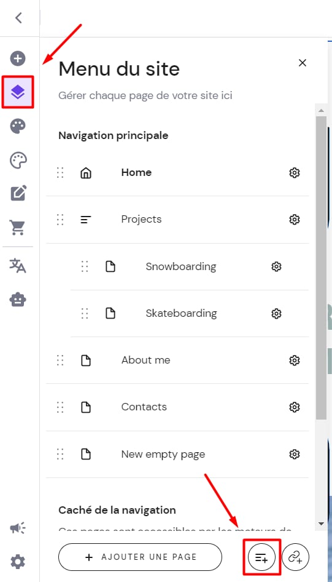Open settings gear for Home page
332x582 pixels.
tap(294, 173)
